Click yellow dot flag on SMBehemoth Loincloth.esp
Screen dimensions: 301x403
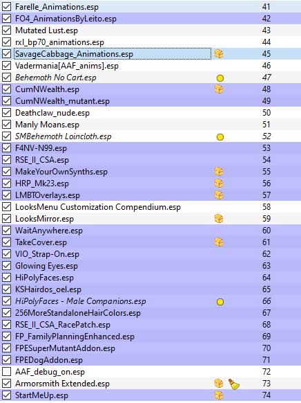220,137
